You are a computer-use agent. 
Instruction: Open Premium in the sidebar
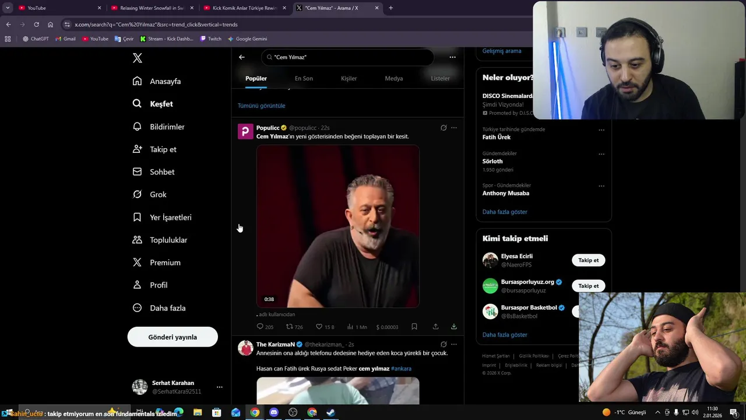(157, 262)
